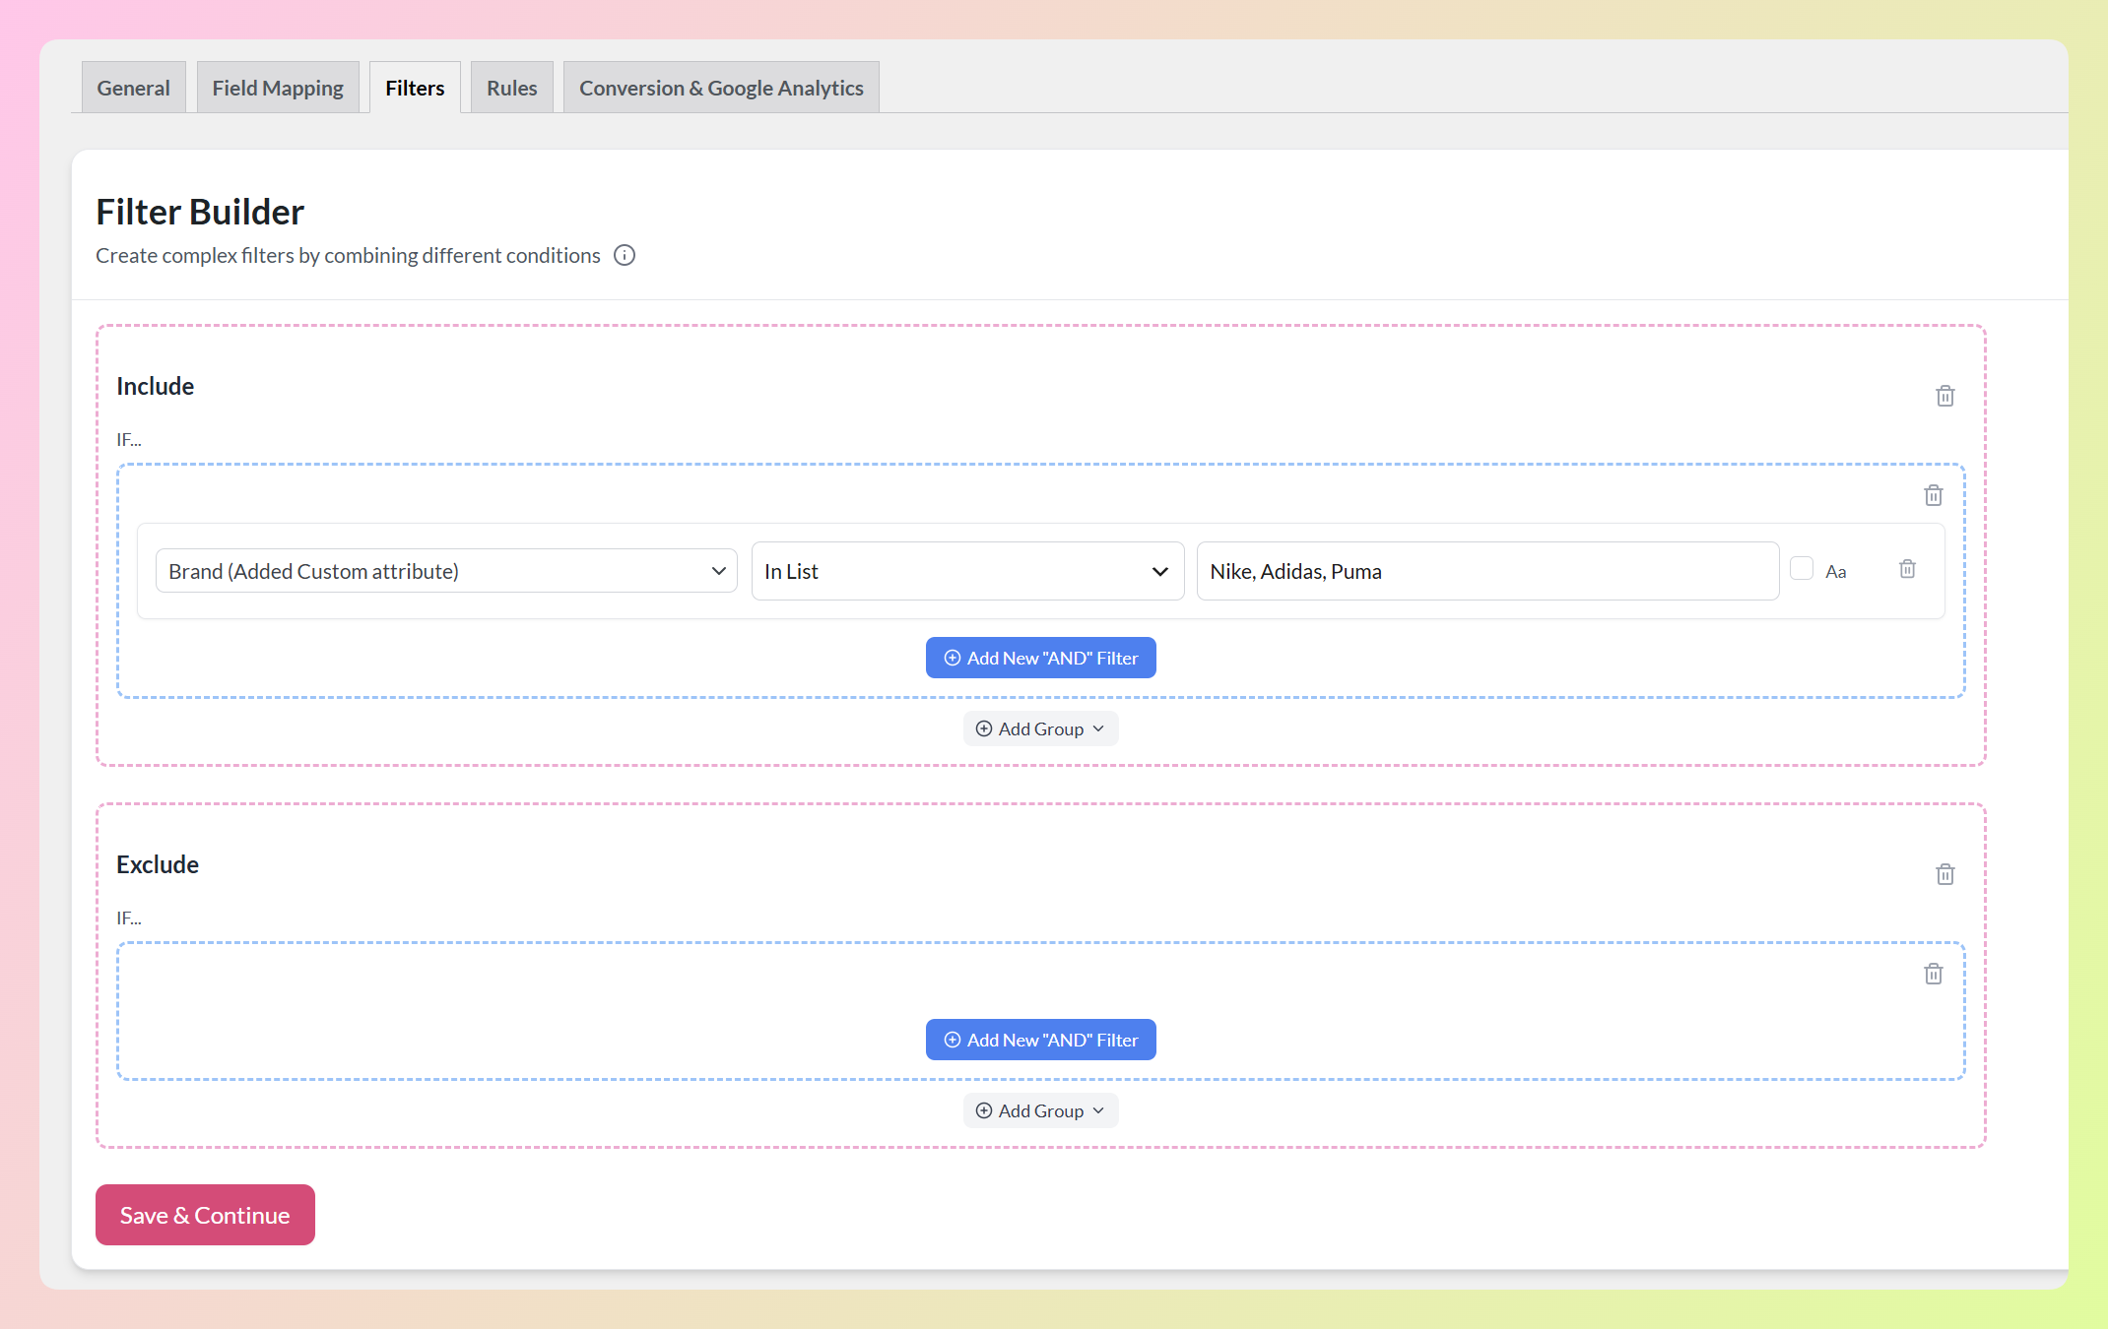Open the Brand (Added Custom attribute) dropdown
This screenshot has width=2108, height=1329.
[446, 571]
